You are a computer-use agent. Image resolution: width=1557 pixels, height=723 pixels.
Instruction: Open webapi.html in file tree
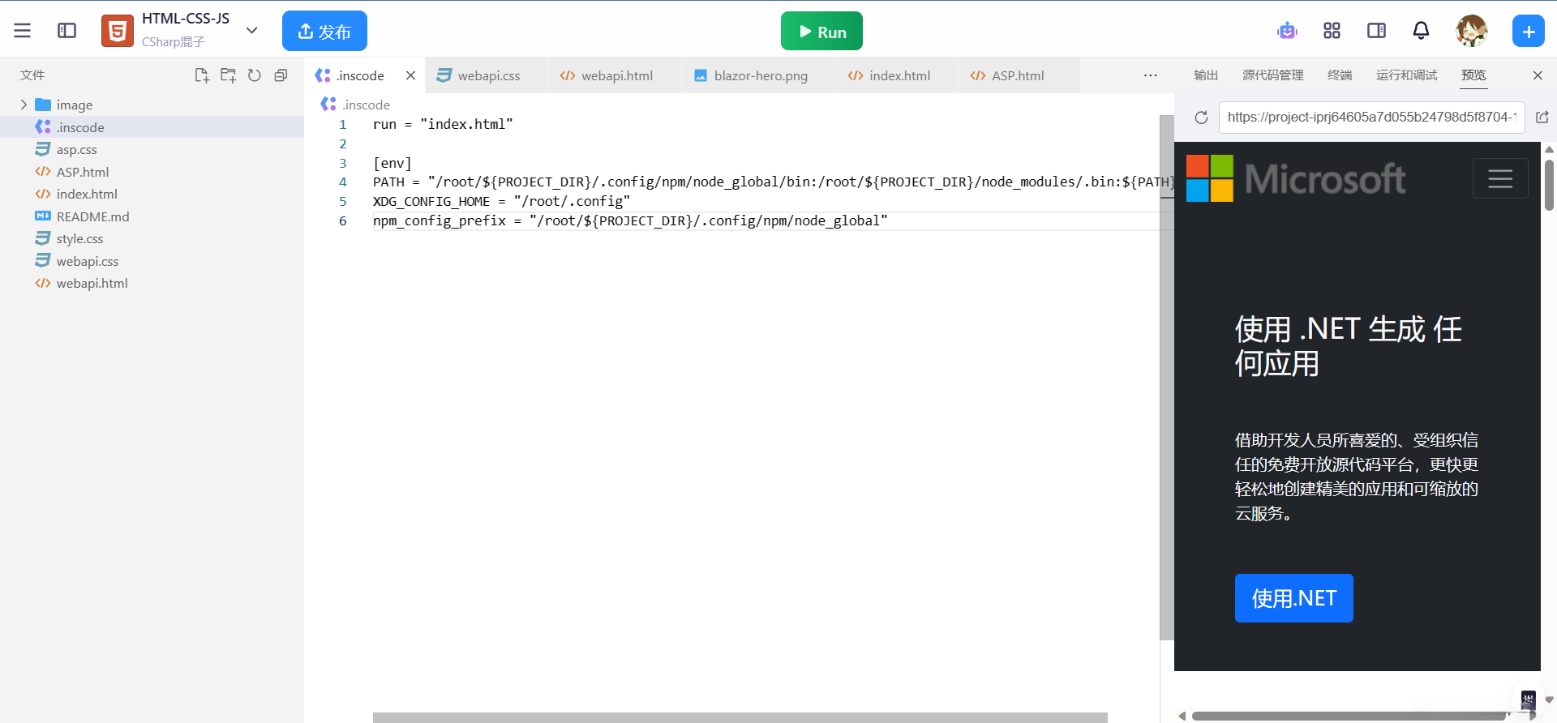coord(152,283)
